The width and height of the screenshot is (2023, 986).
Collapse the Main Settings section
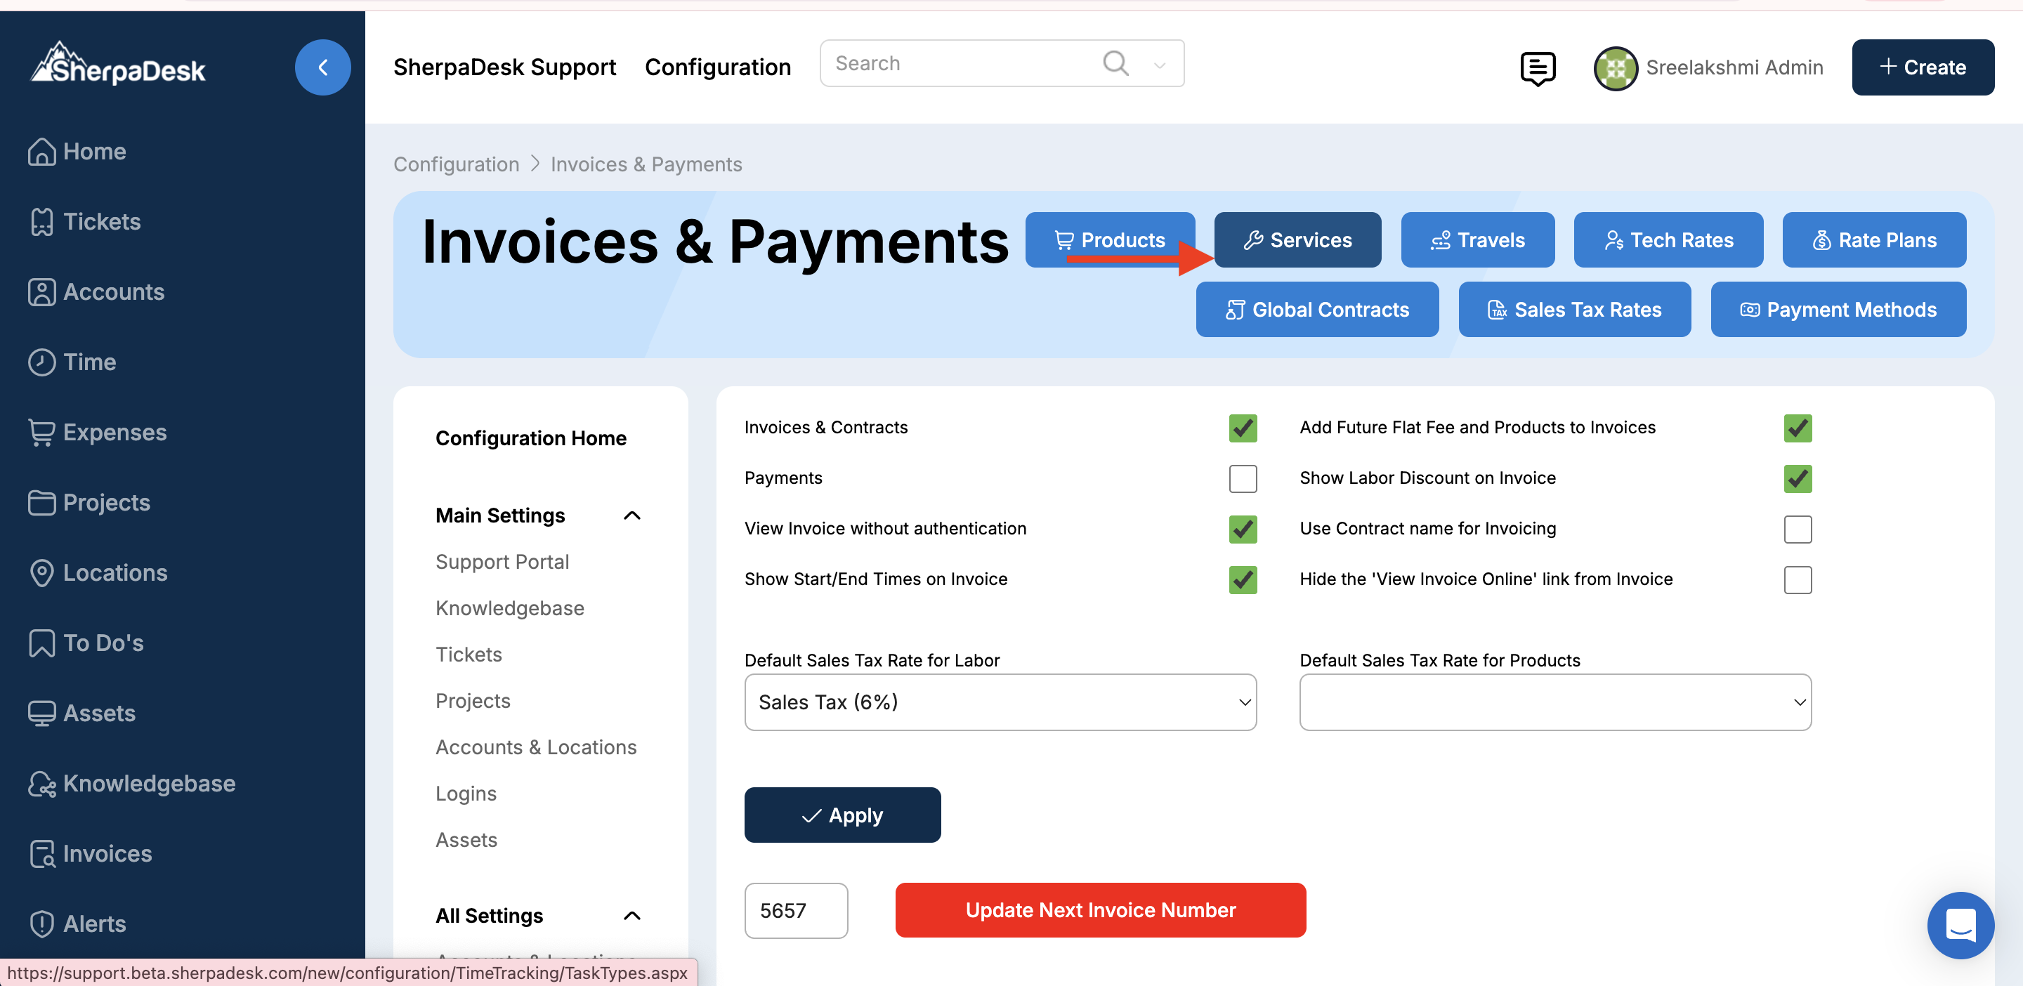pyautogui.click(x=631, y=515)
